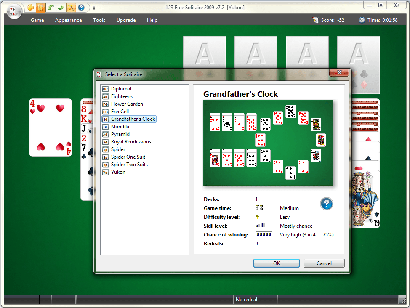The image size is (410, 308).
Task: Open the quick access toolbar dropdown arrow
Action: point(94,8)
